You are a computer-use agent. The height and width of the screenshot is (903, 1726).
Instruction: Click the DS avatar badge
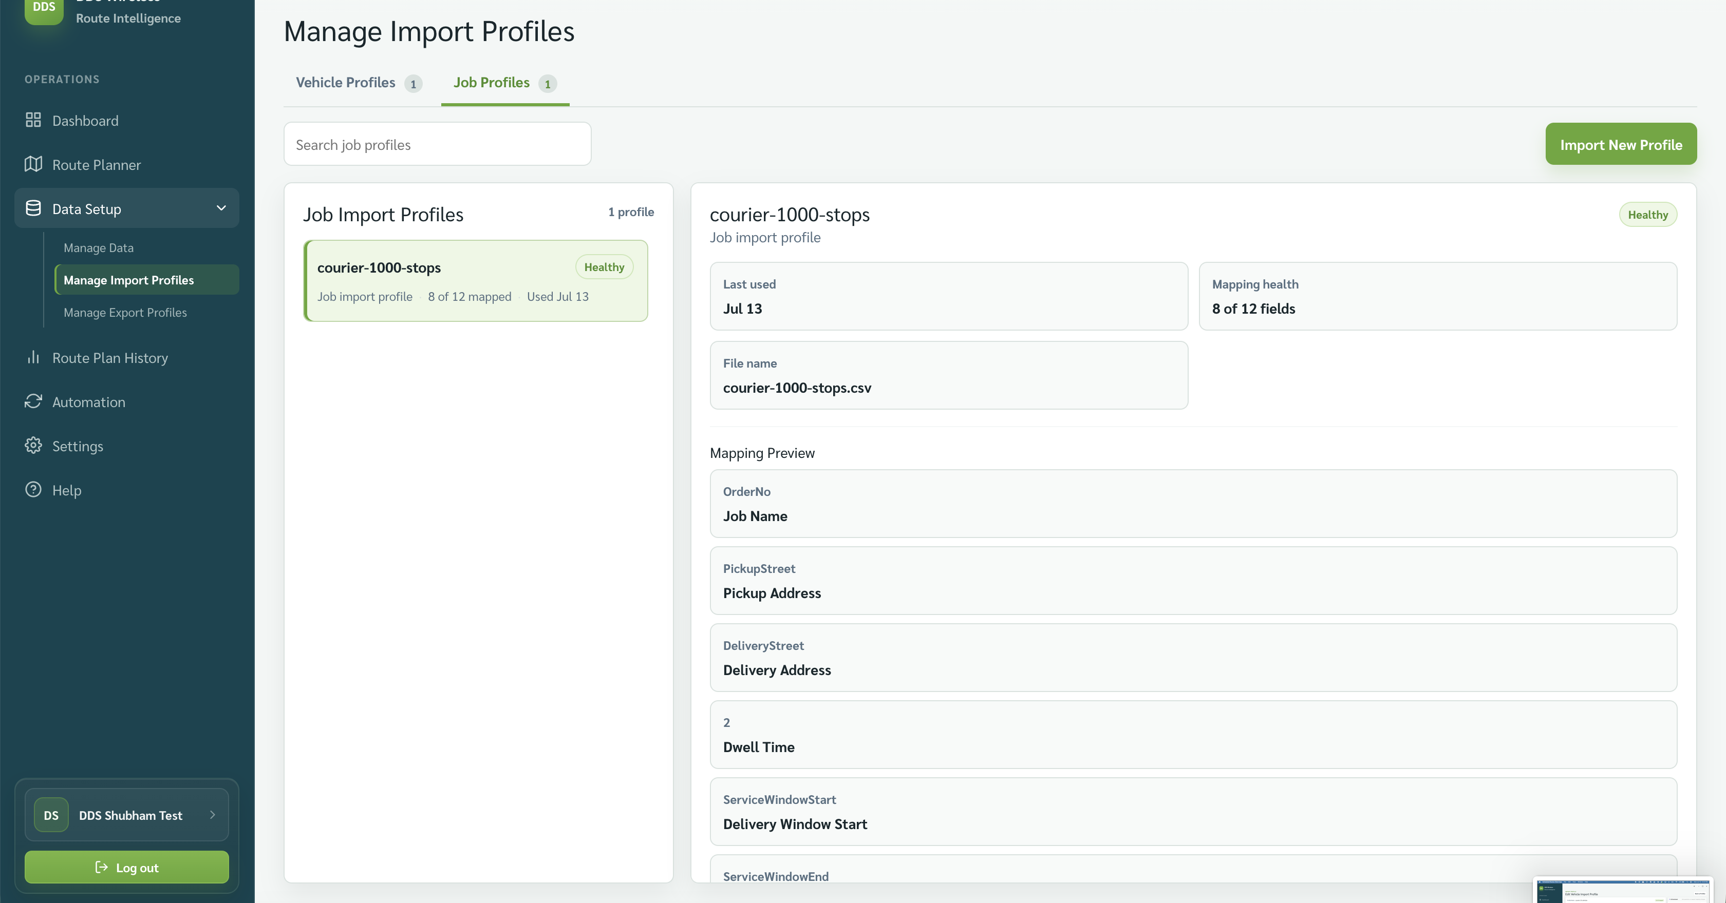tap(51, 815)
